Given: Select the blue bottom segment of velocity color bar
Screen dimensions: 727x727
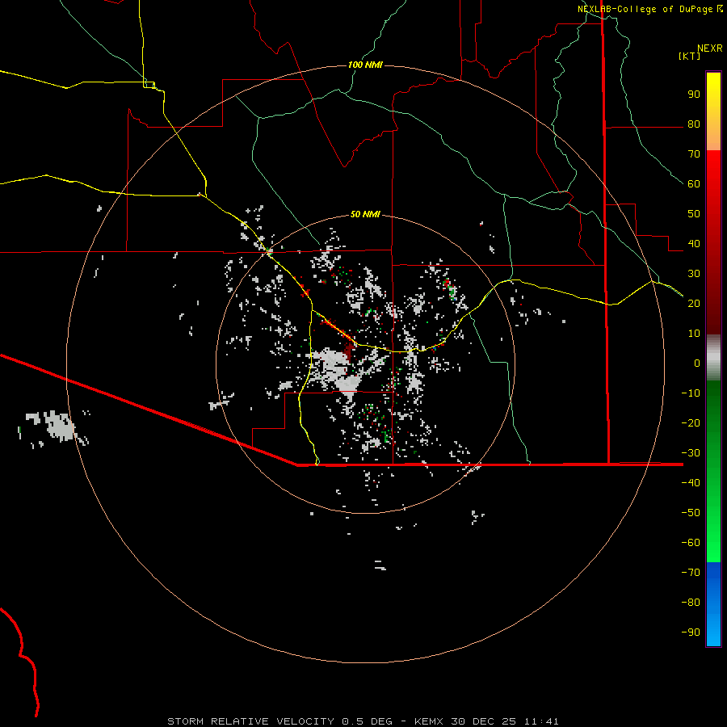Looking at the screenshot, I should (x=713, y=604).
